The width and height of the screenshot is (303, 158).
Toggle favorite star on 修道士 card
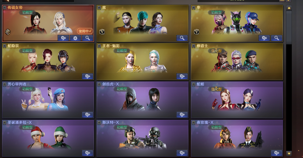tap(193, 46)
